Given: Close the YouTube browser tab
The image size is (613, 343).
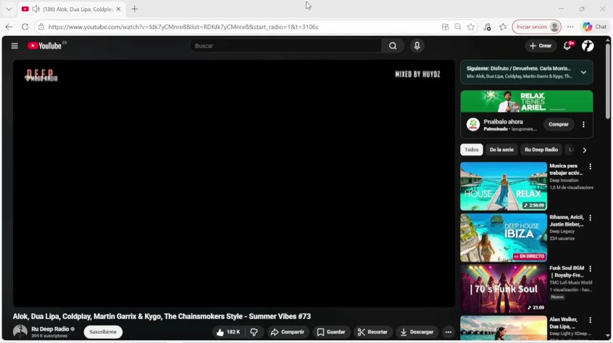Looking at the screenshot, I should click(x=118, y=9).
